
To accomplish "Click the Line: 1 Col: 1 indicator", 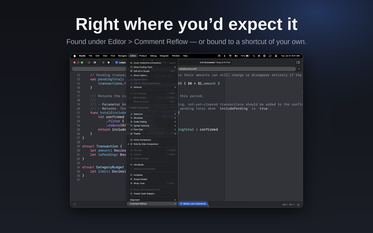I will 288,205.
